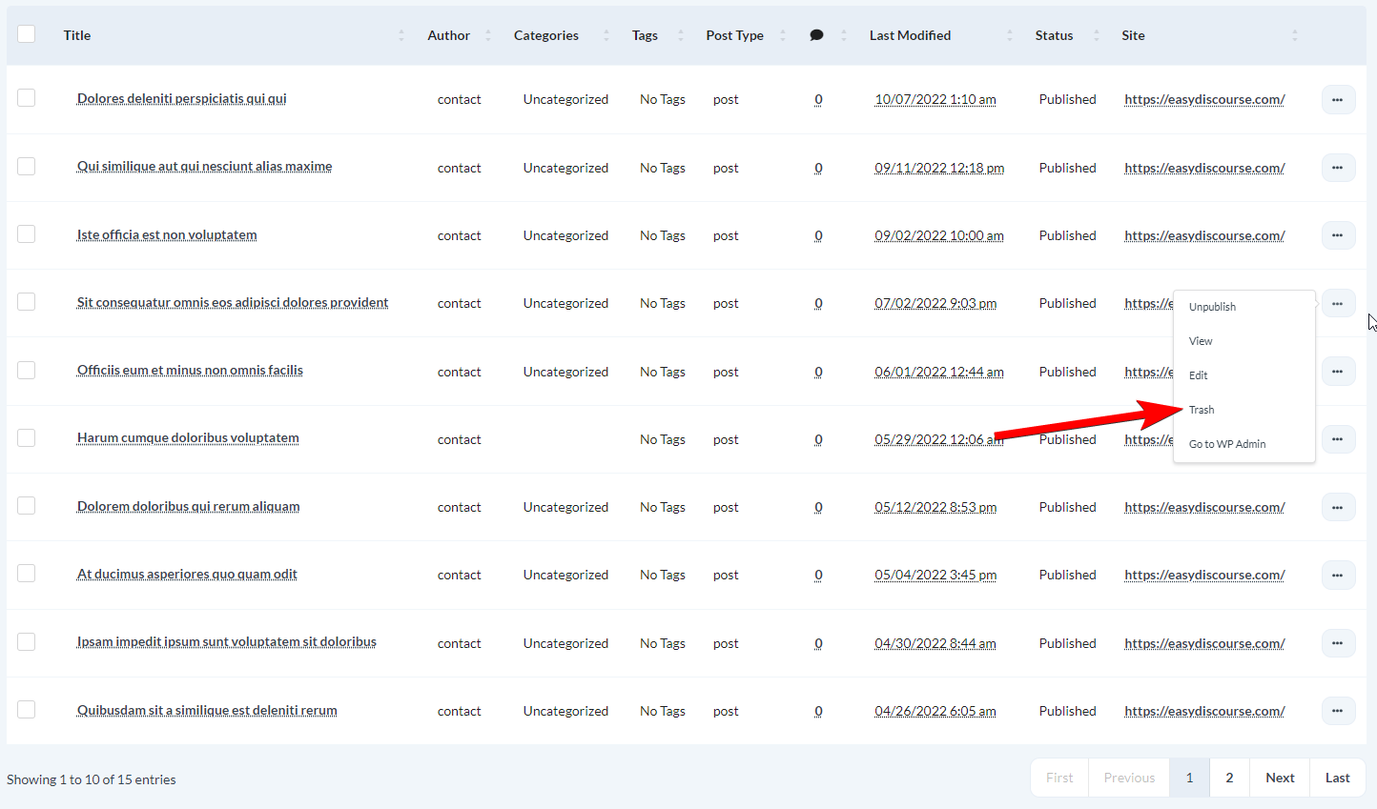
Task: Go to pagination page 2
Action: pyautogui.click(x=1230, y=778)
